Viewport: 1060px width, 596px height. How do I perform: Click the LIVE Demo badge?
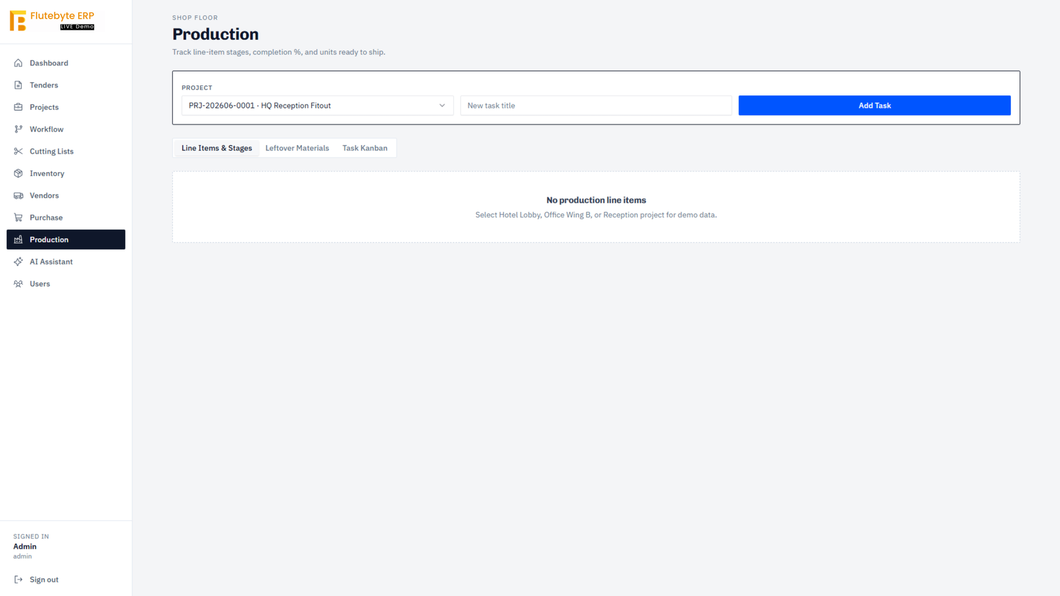coord(77,26)
